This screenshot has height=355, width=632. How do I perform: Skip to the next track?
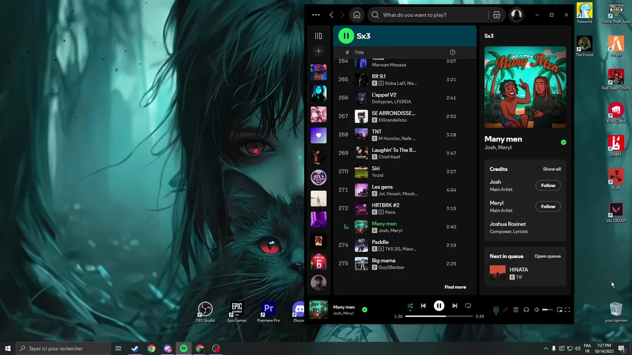(x=455, y=306)
